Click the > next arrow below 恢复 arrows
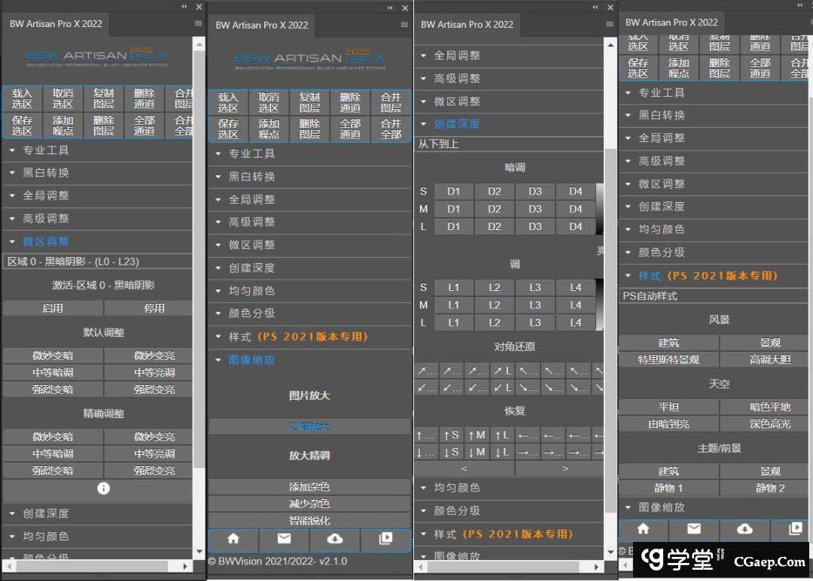This screenshot has width=813, height=581. 565,469
